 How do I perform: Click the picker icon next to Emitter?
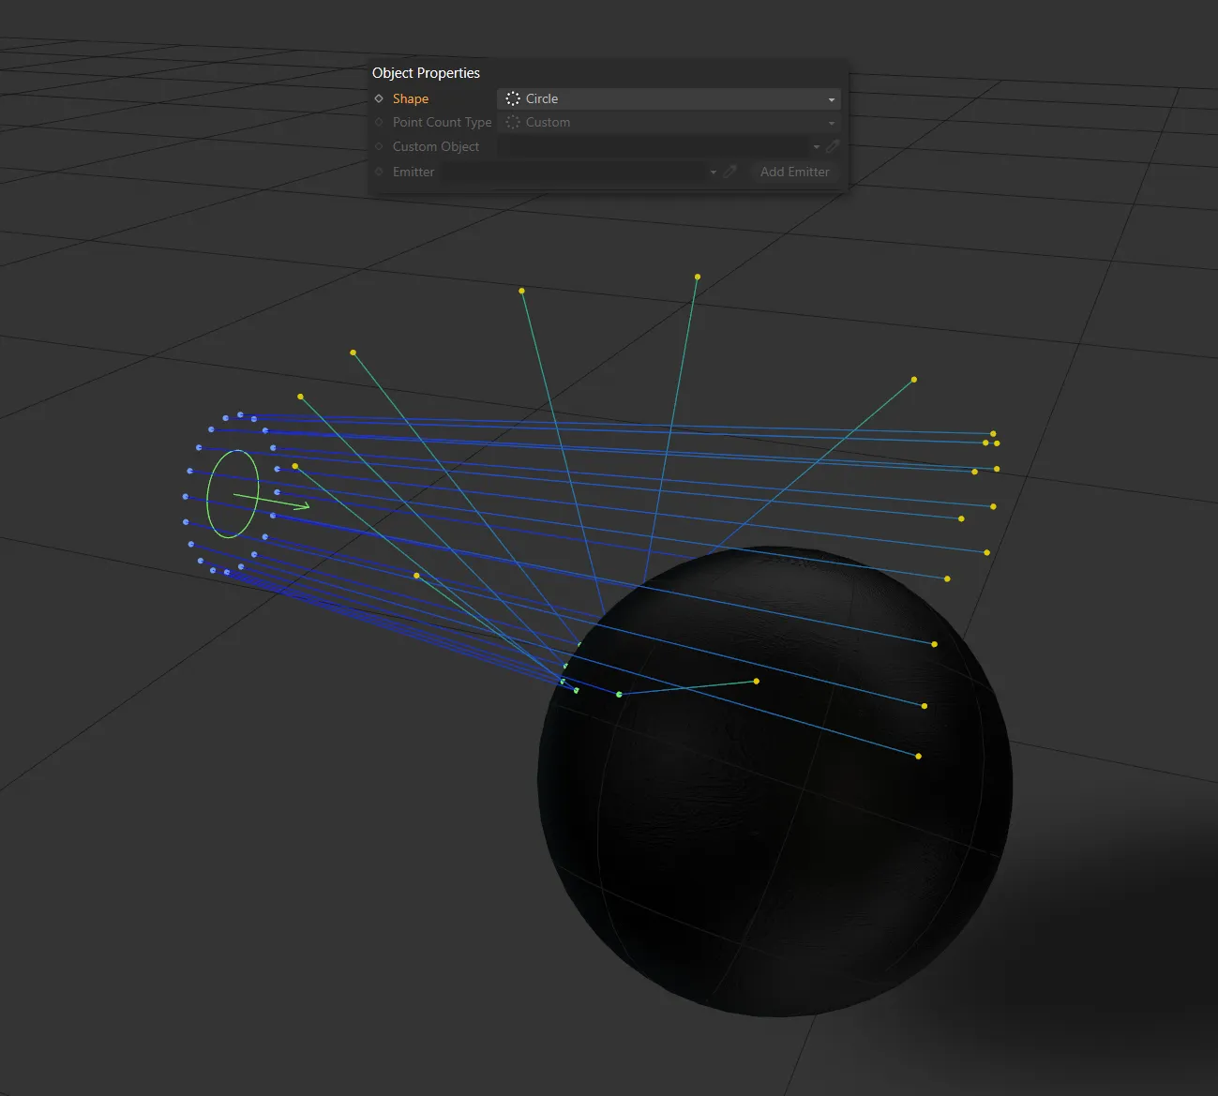click(x=730, y=172)
